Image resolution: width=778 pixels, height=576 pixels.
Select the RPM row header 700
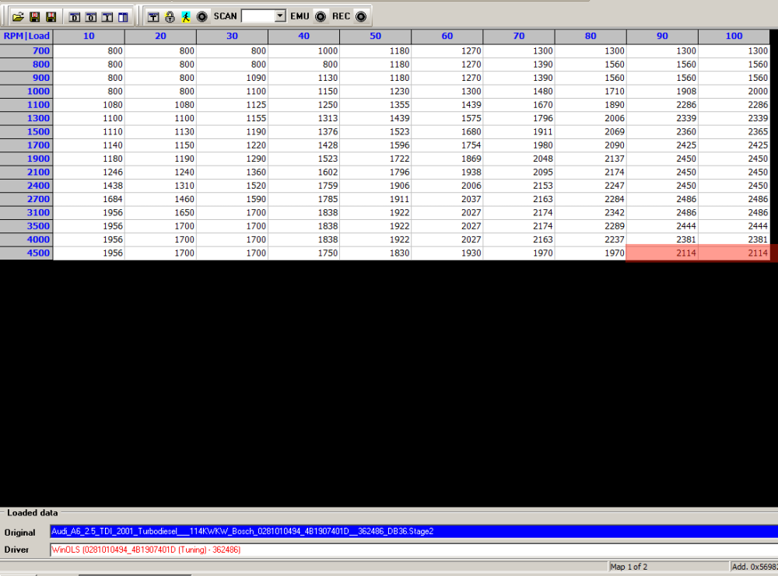tap(26, 51)
